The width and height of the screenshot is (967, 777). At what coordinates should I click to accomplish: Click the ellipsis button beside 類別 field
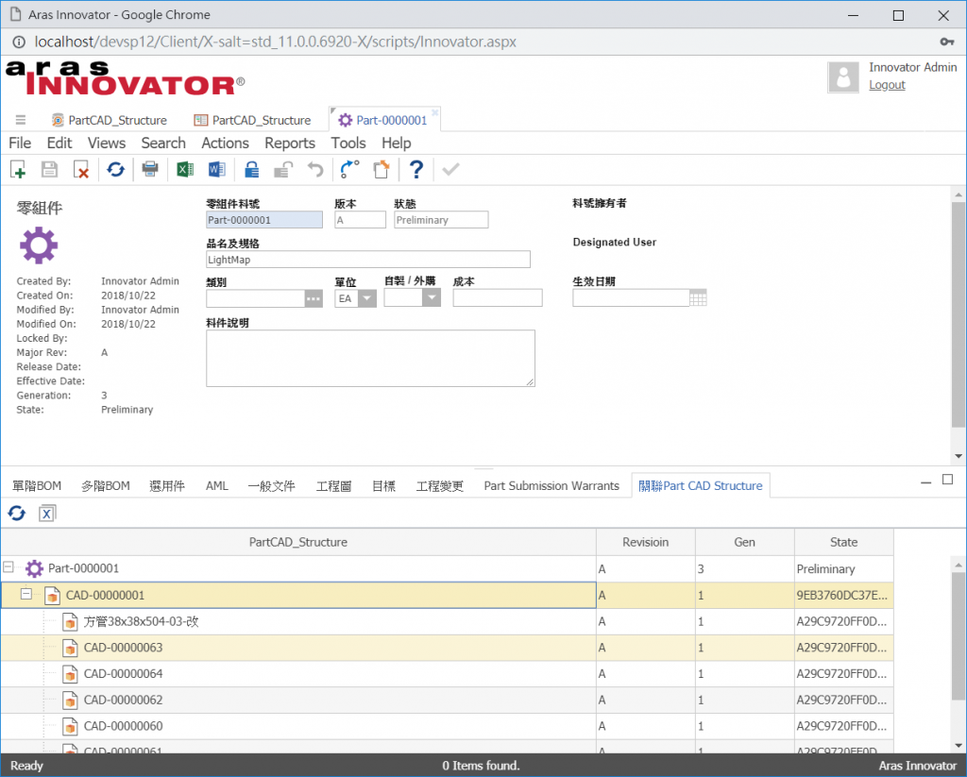click(314, 298)
